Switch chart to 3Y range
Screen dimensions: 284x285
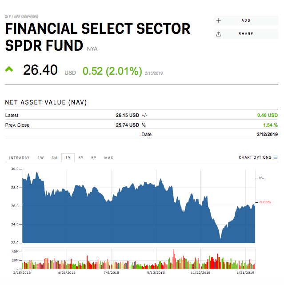[81, 158]
